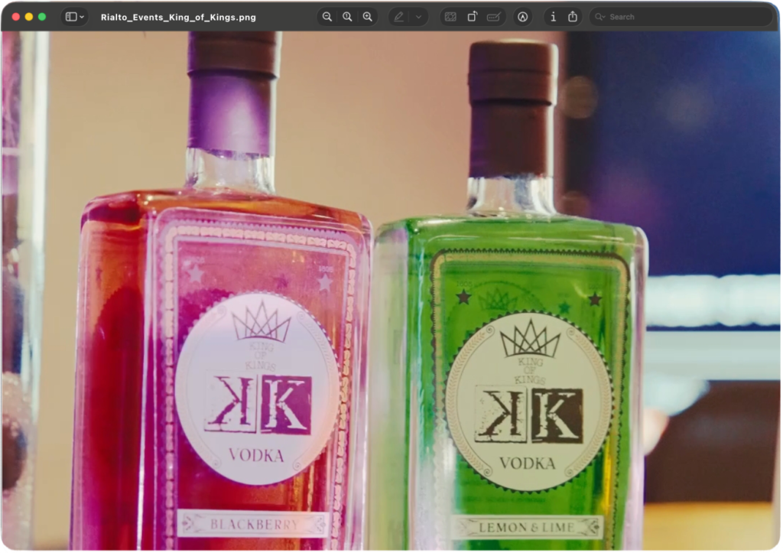This screenshot has height=553, width=783.
Task: Click the Lemon & Lime label in image
Action: pyautogui.click(x=525, y=527)
